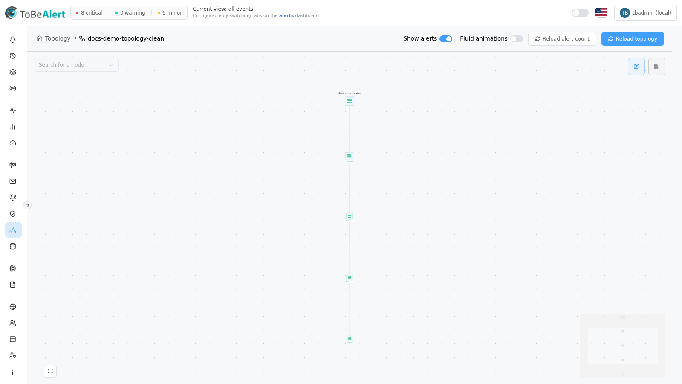Open the layers stack sidebar icon
The height and width of the screenshot is (384, 682).
tap(13, 72)
